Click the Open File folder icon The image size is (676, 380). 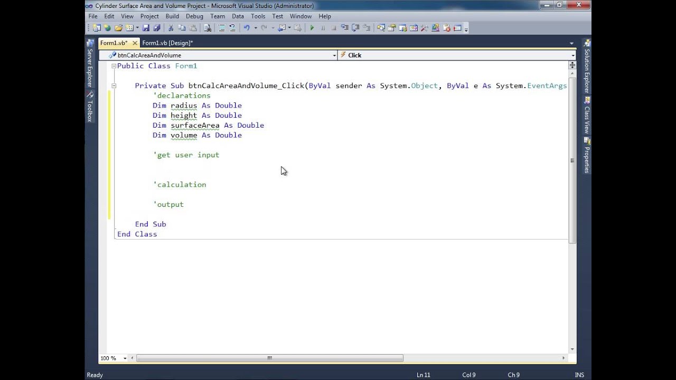pos(119,27)
